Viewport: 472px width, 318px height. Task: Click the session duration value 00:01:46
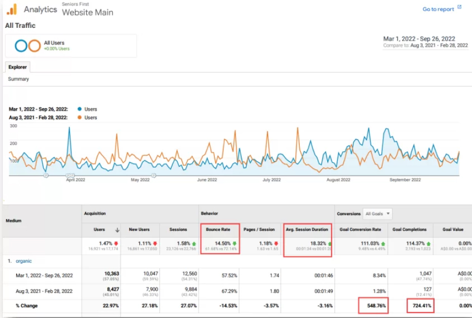(324, 275)
